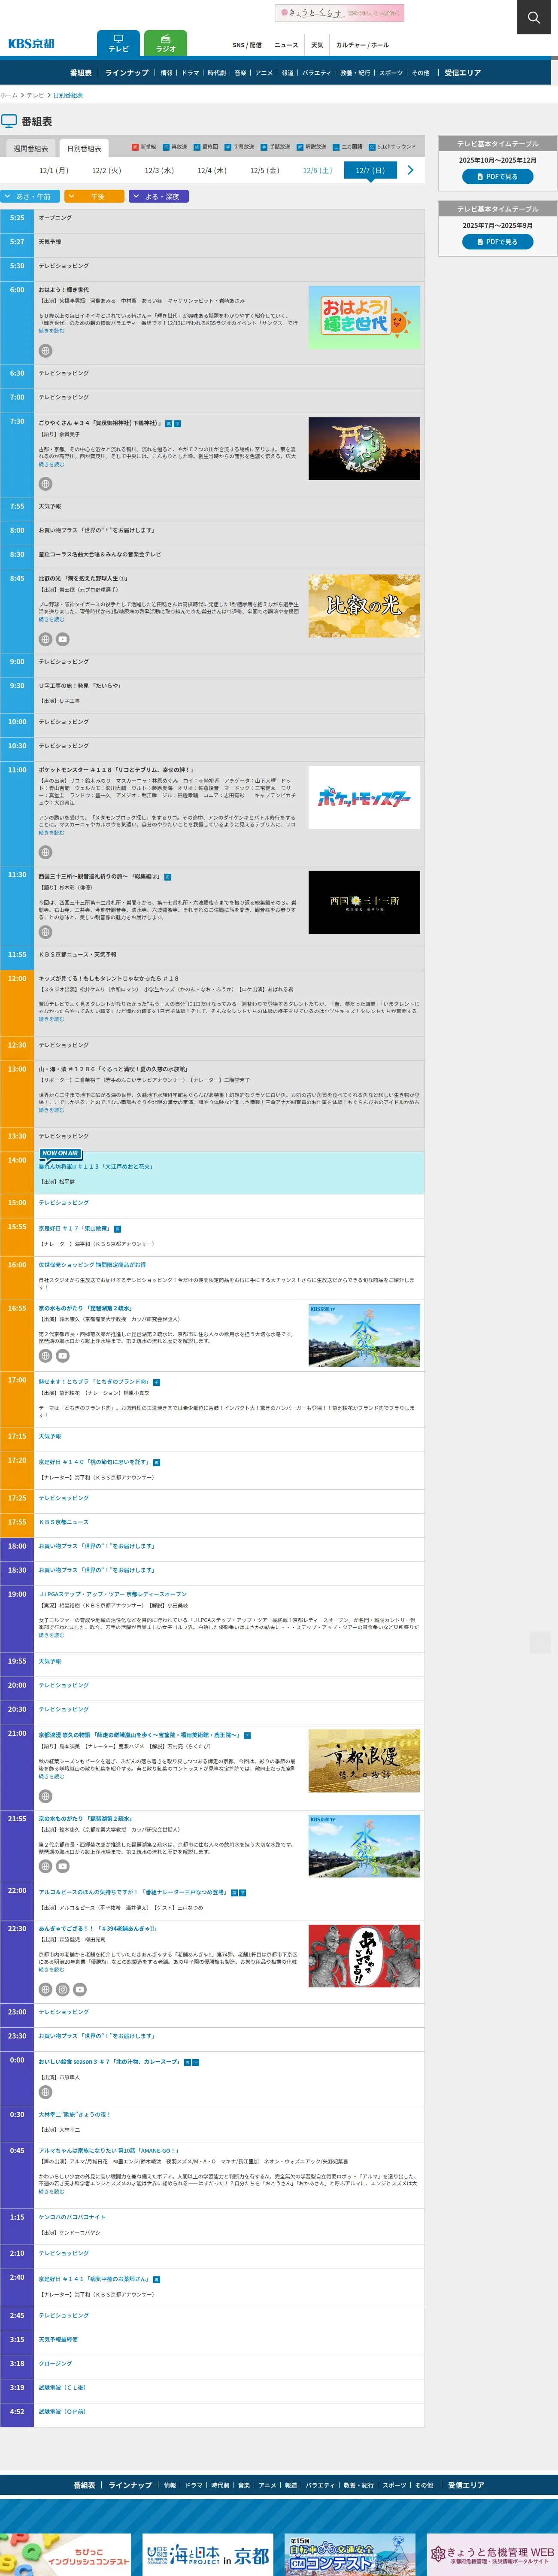Open the ケンコバのバコバコナイト program title

[72, 2217]
